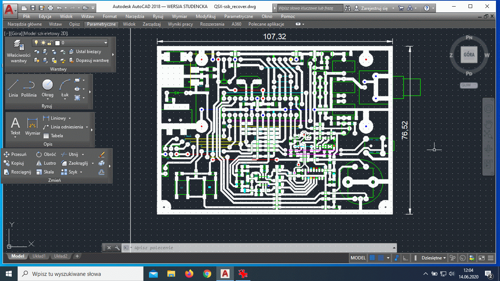Open the Modyfikuj menu
Screen dimensions: 500x281
click(x=205, y=16)
